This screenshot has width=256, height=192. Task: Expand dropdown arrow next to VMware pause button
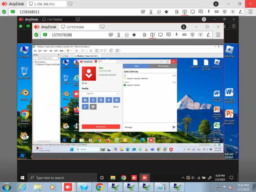coord(71,50)
